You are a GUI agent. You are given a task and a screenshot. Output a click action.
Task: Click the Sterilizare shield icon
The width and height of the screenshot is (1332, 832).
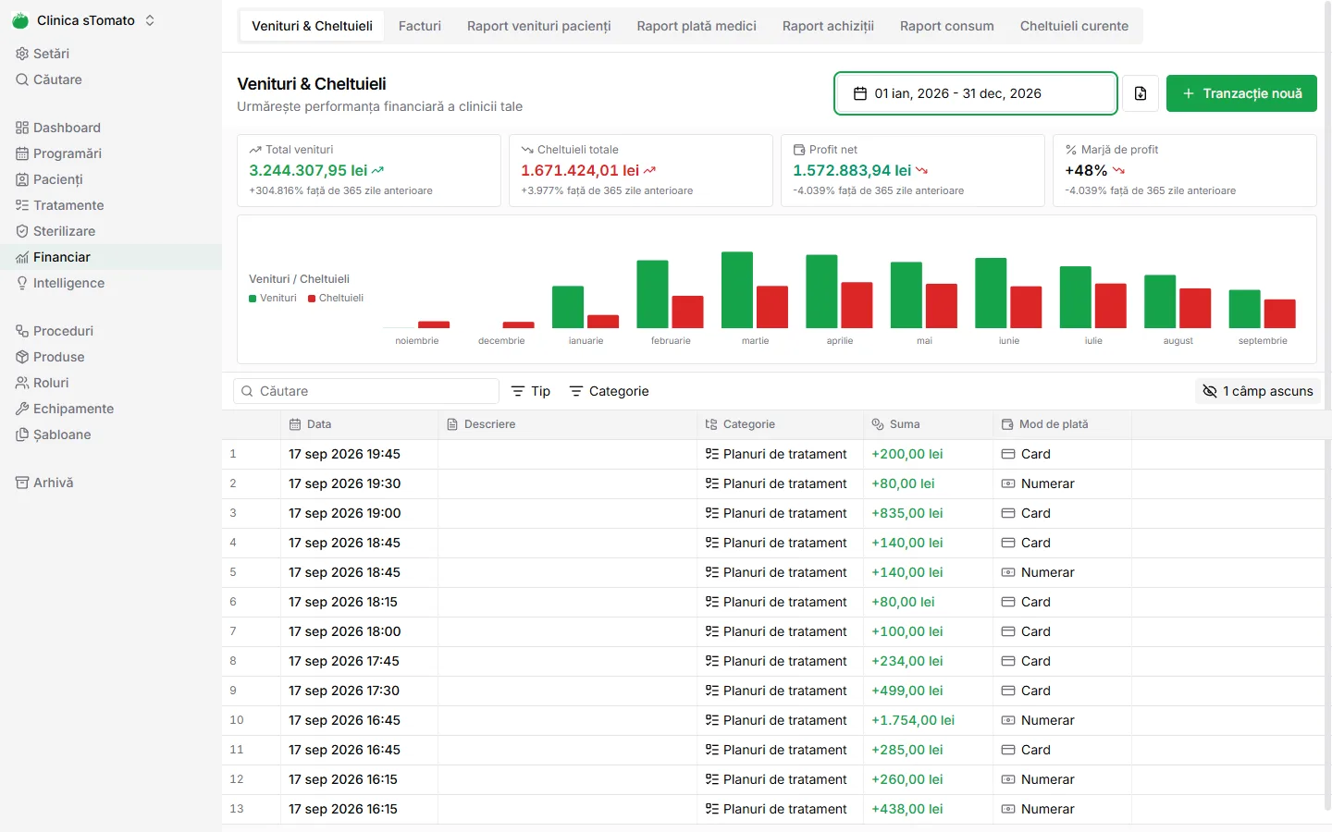pos(22,231)
